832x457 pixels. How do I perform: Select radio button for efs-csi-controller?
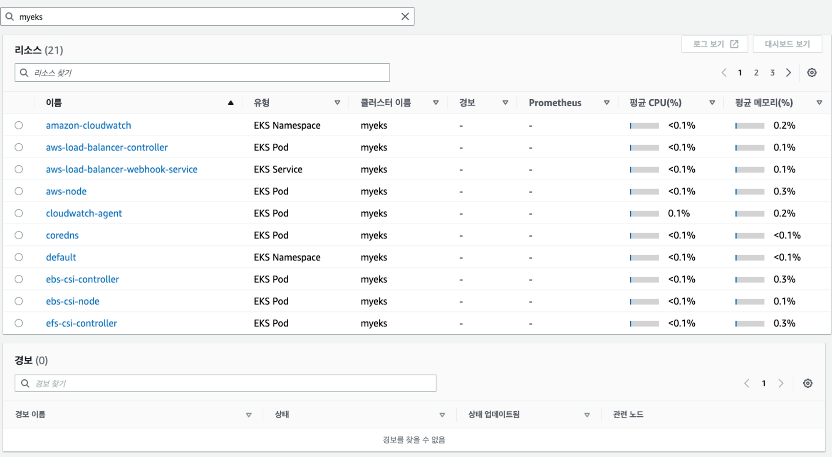[x=19, y=323]
